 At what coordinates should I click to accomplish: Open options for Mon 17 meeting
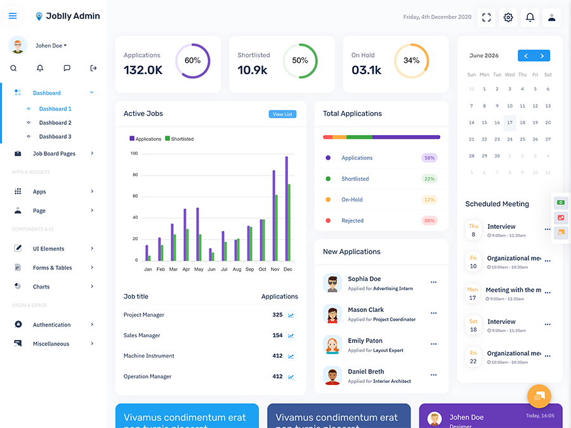[x=548, y=292]
